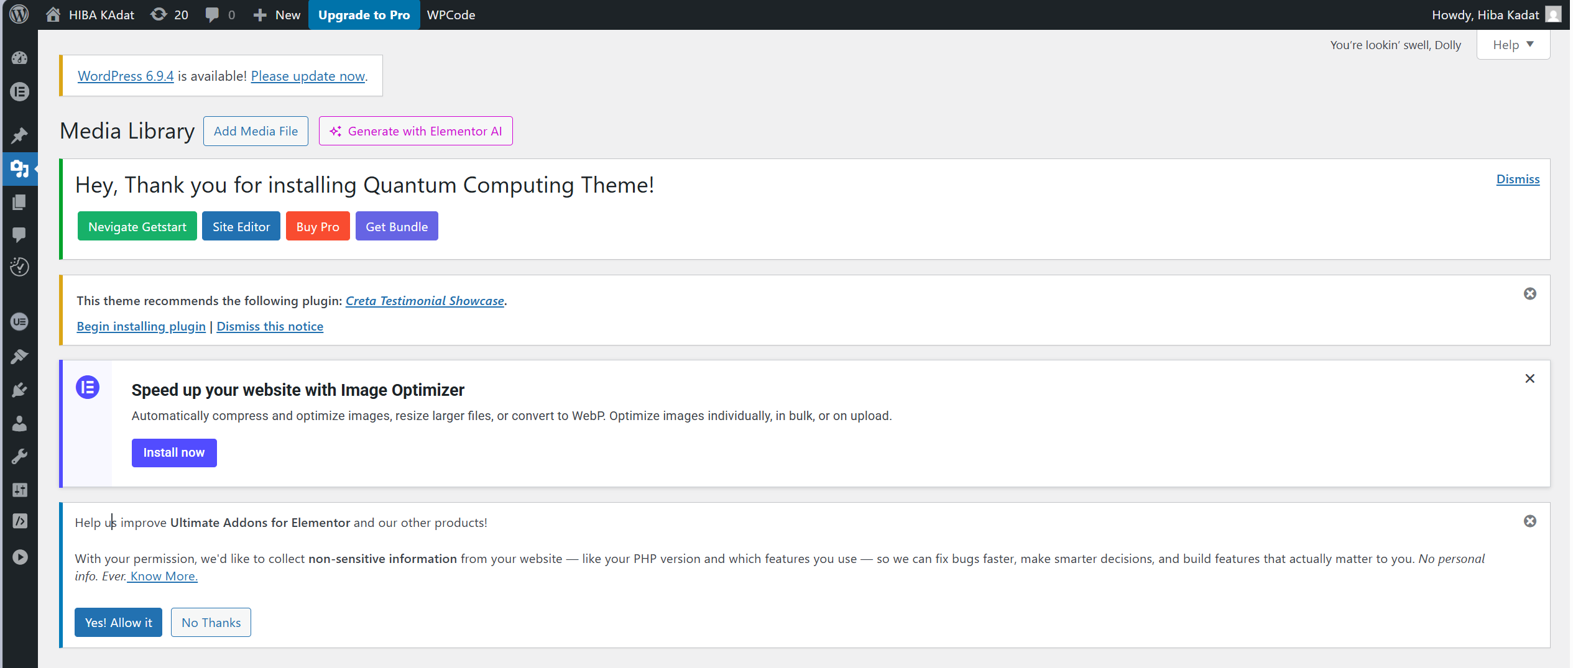Open the cookie consent plugin icon

(19, 267)
